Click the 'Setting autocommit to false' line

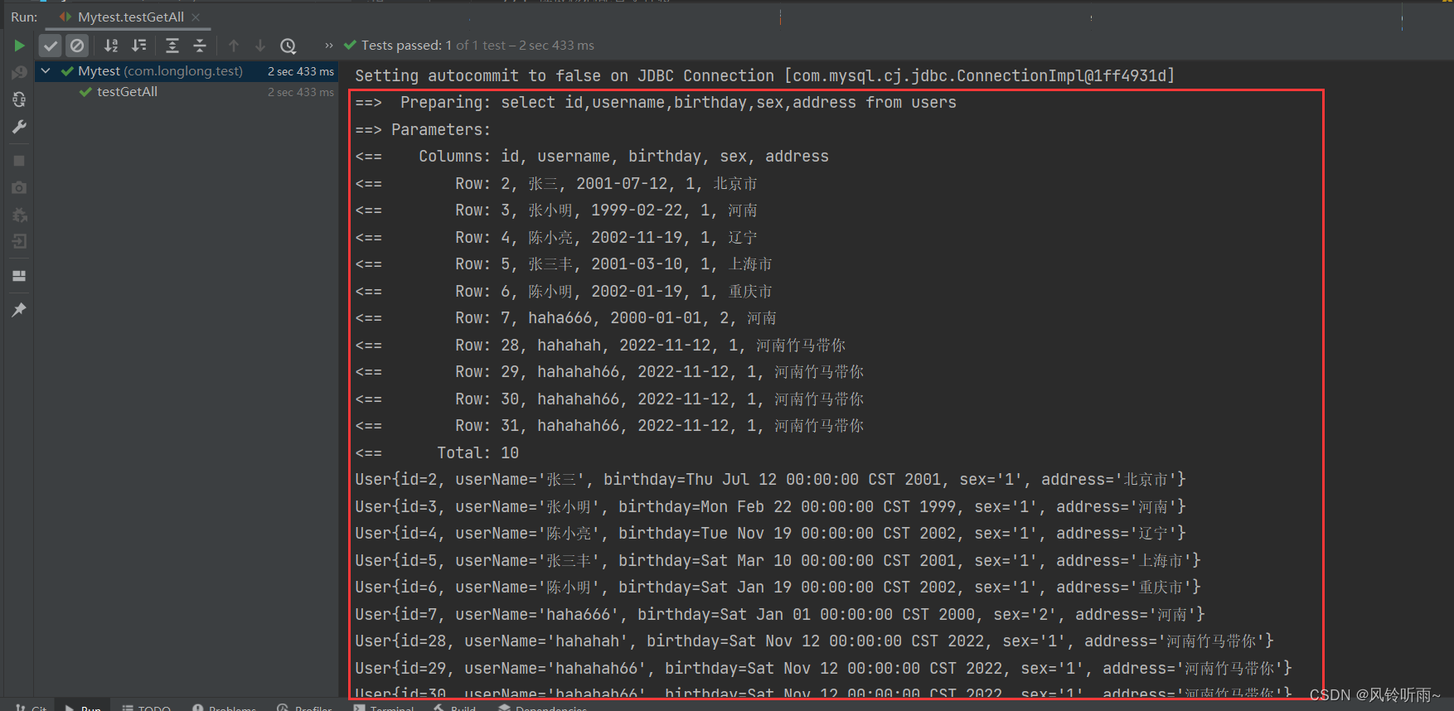764,76
